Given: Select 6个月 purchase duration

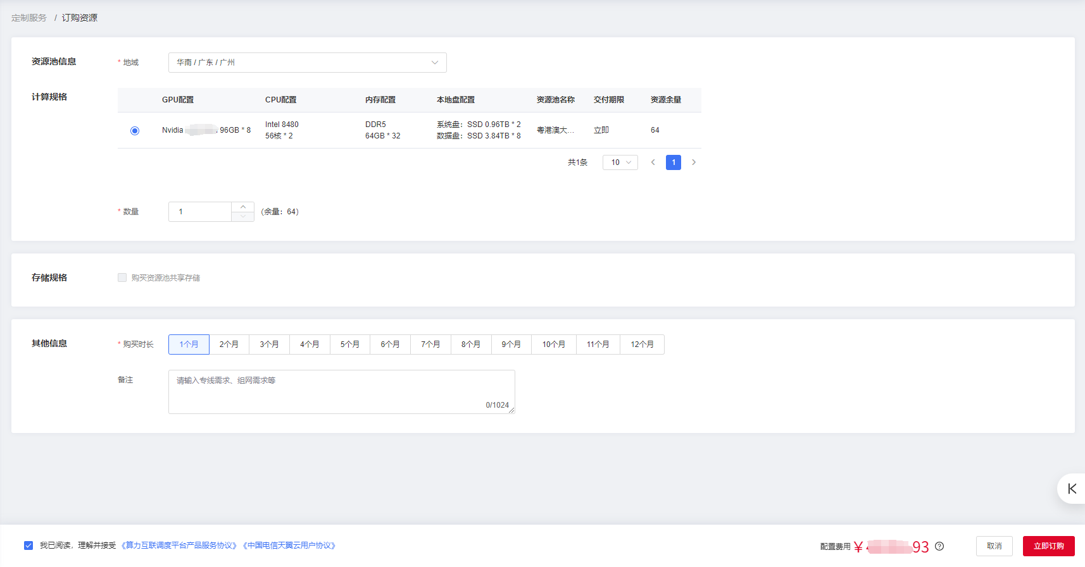Looking at the screenshot, I should click(x=391, y=344).
